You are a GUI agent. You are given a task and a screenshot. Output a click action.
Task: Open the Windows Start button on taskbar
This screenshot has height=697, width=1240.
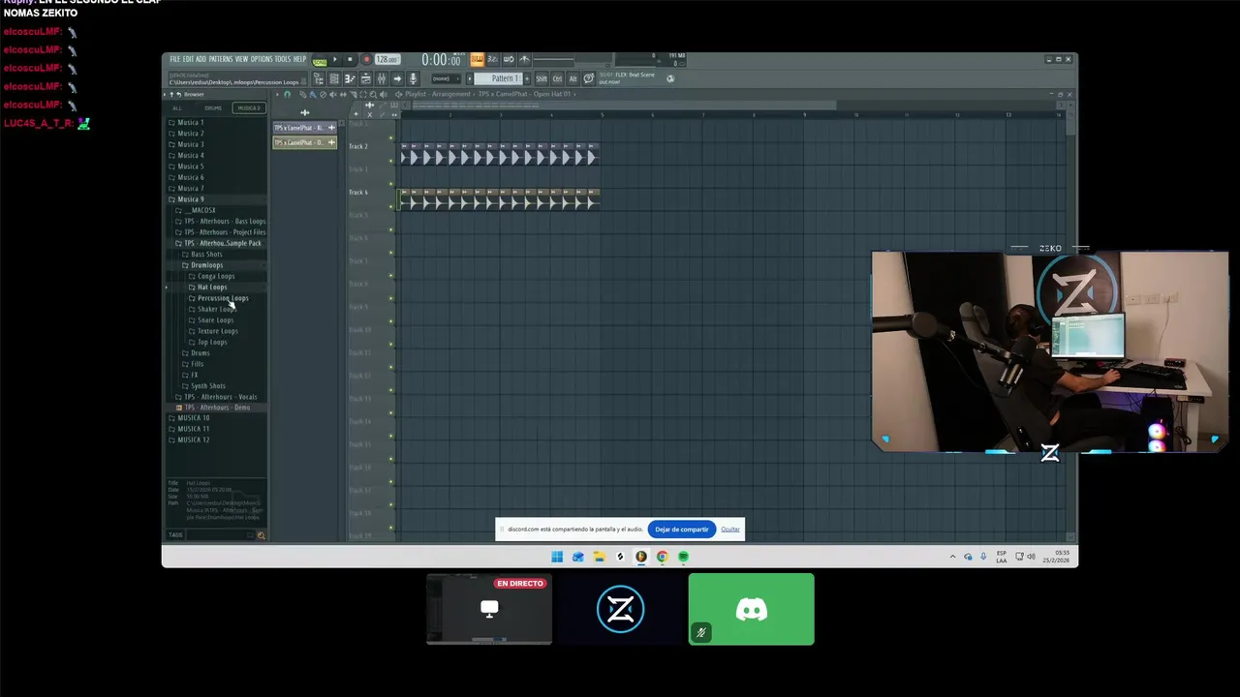point(557,557)
